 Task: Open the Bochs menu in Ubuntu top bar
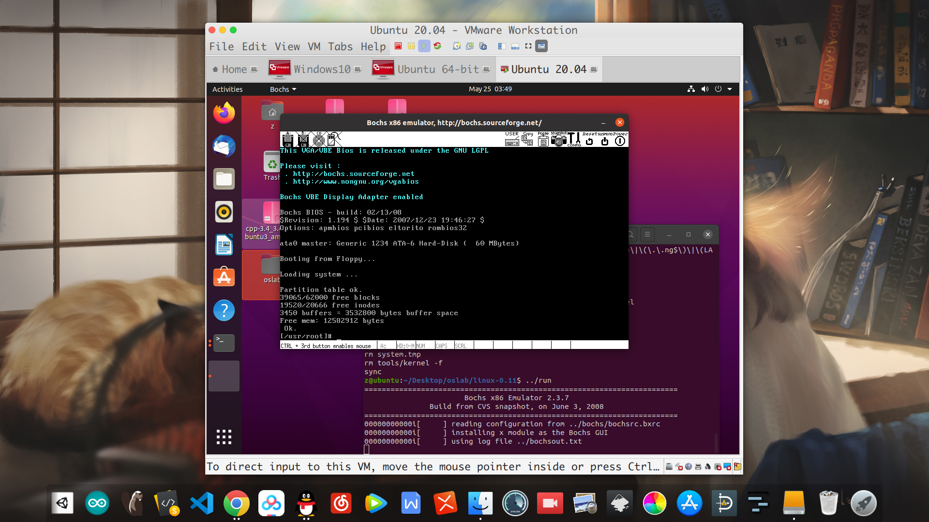282,89
